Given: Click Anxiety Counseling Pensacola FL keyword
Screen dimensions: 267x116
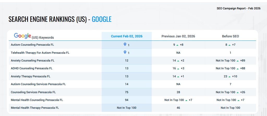Looking at the screenshot, I should 33,60.
